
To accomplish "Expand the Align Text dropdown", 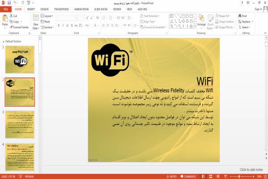I will [x=148, y=21].
